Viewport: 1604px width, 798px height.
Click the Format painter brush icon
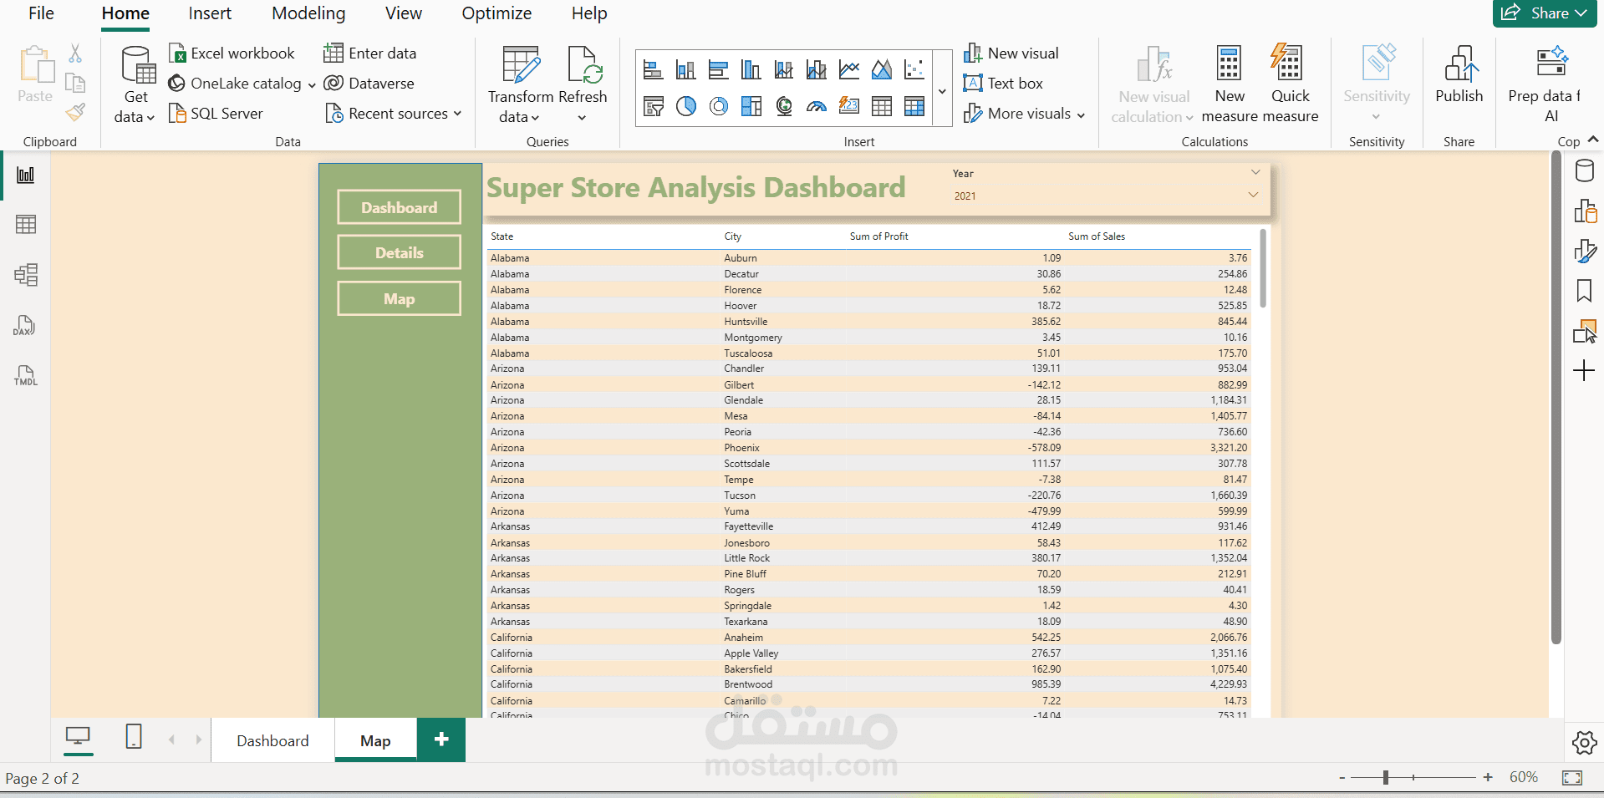point(75,112)
